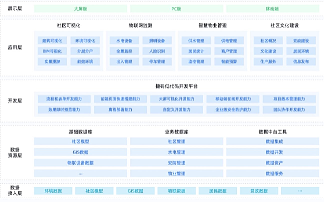Image resolution: width=324 pixels, height=202 pixels.
Task: Click the 建筑可视化 block
Action: 52,41
